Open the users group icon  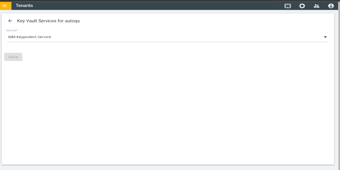[x=316, y=6]
